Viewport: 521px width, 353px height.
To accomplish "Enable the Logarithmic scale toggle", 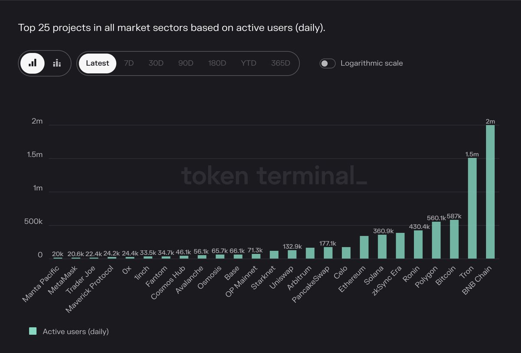I will (x=327, y=63).
